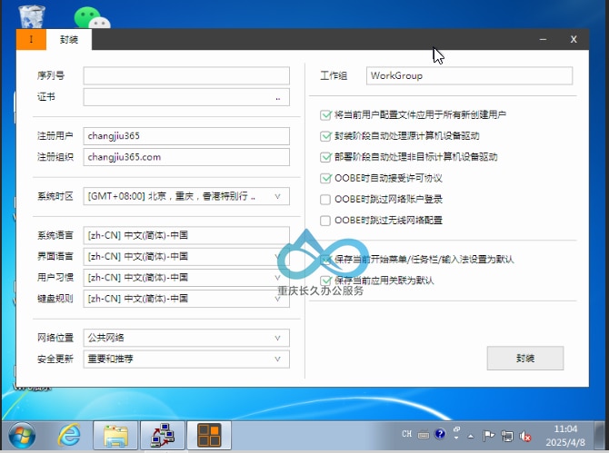The height and width of the screenshot is (453, 609).
Task: Expand the 界面语言 dropdown
Action: [277, 257]
